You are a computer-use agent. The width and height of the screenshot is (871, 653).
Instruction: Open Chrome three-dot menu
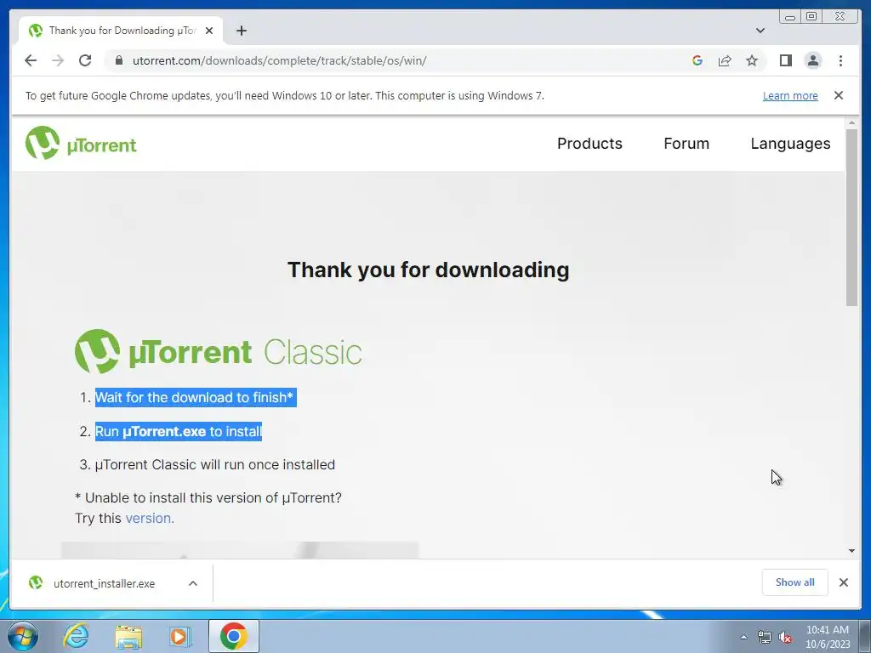840,60
